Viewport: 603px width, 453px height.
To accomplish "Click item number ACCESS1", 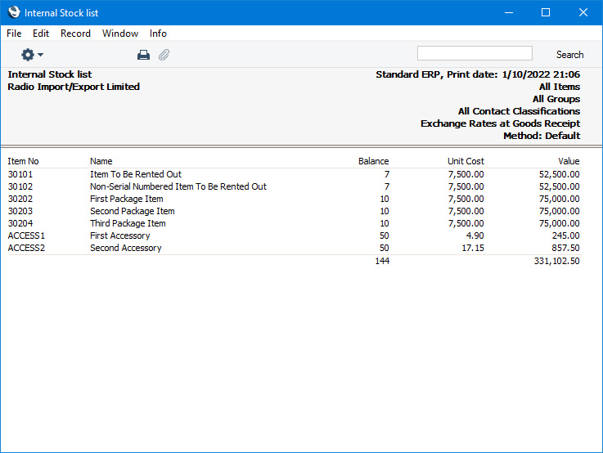I will (x=26, y=236).
